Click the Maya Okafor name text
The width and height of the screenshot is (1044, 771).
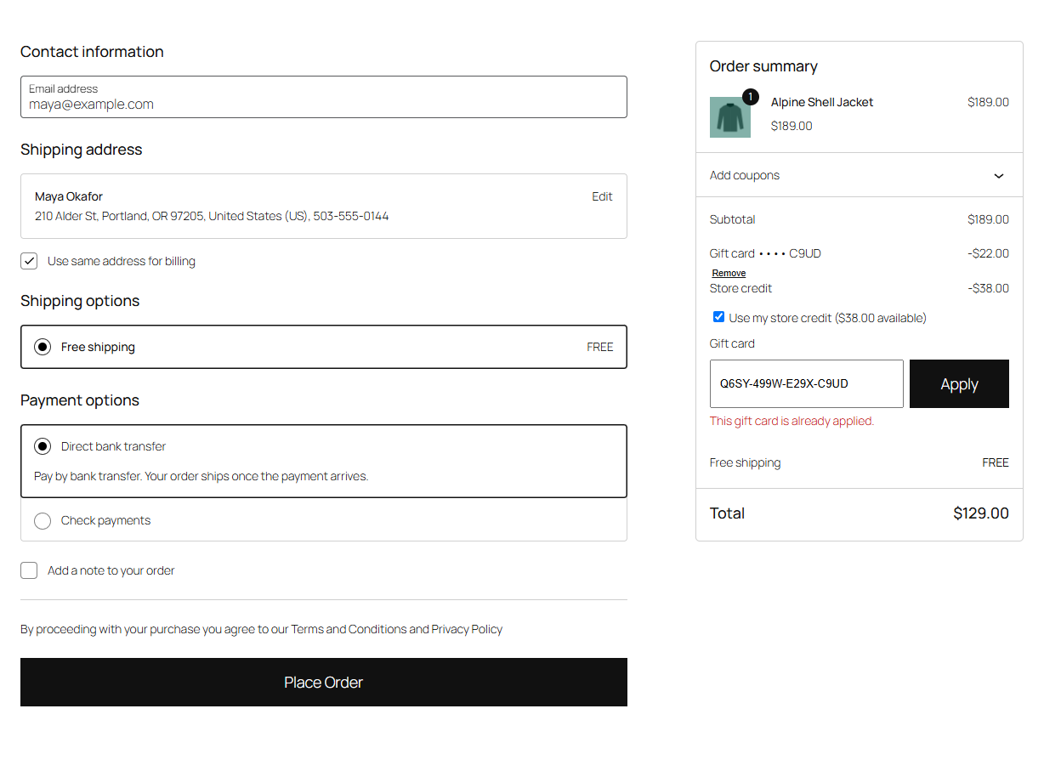point(69,196)
